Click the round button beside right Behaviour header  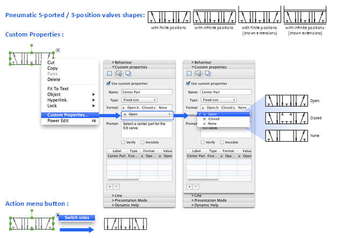click(187, 62)
